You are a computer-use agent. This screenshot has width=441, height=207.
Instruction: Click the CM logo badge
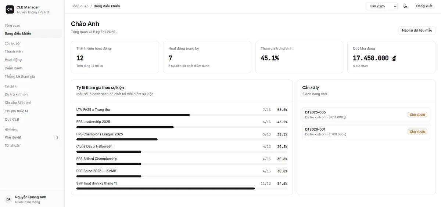coord(10,10)
